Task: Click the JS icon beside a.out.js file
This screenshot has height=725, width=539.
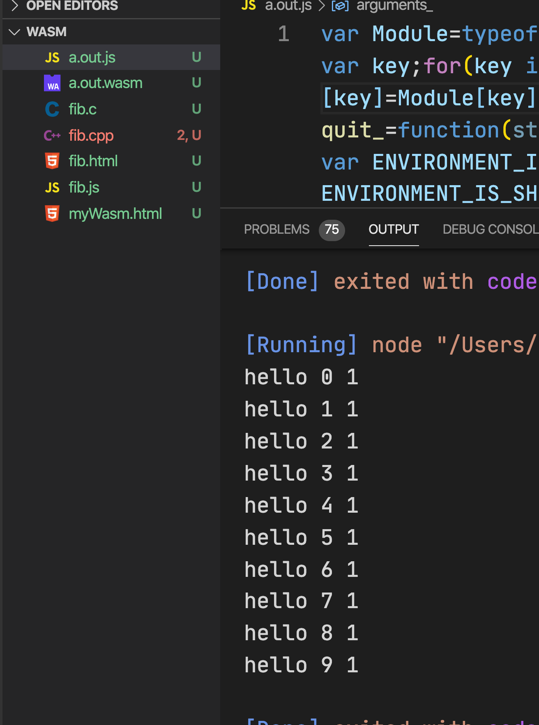Action: 52,58
